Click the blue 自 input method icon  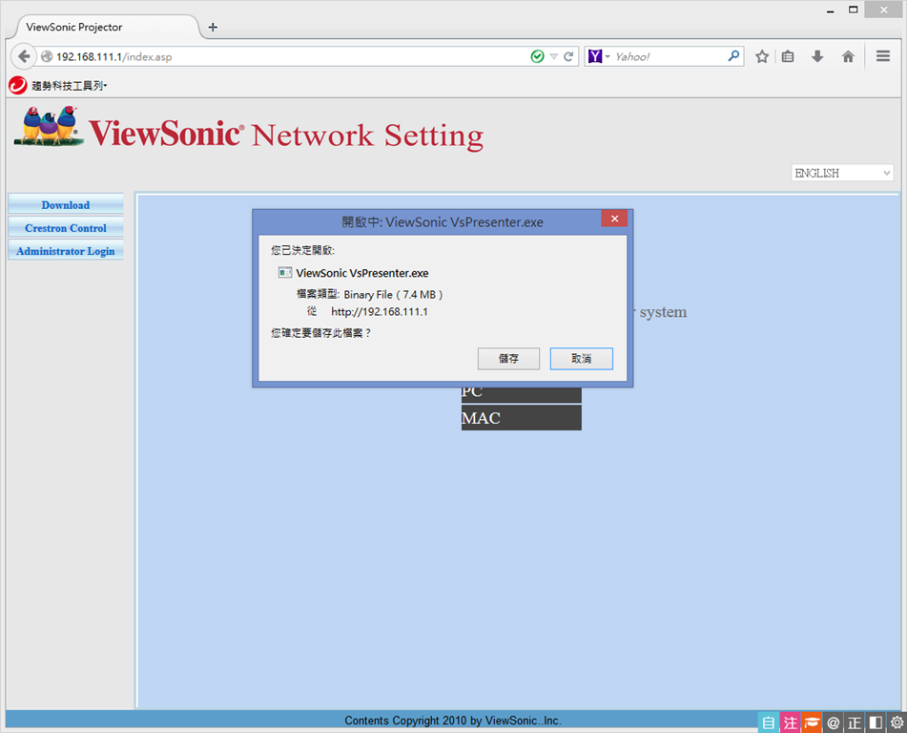tap(768, 723)
